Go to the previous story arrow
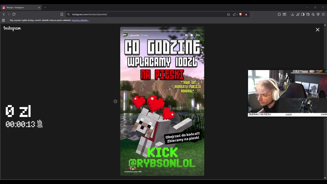 (115, 101)
